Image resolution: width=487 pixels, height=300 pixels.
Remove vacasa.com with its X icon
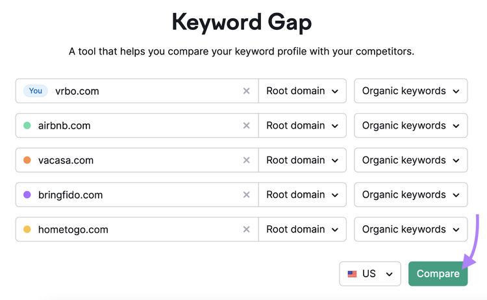click(x=246, y=160)
